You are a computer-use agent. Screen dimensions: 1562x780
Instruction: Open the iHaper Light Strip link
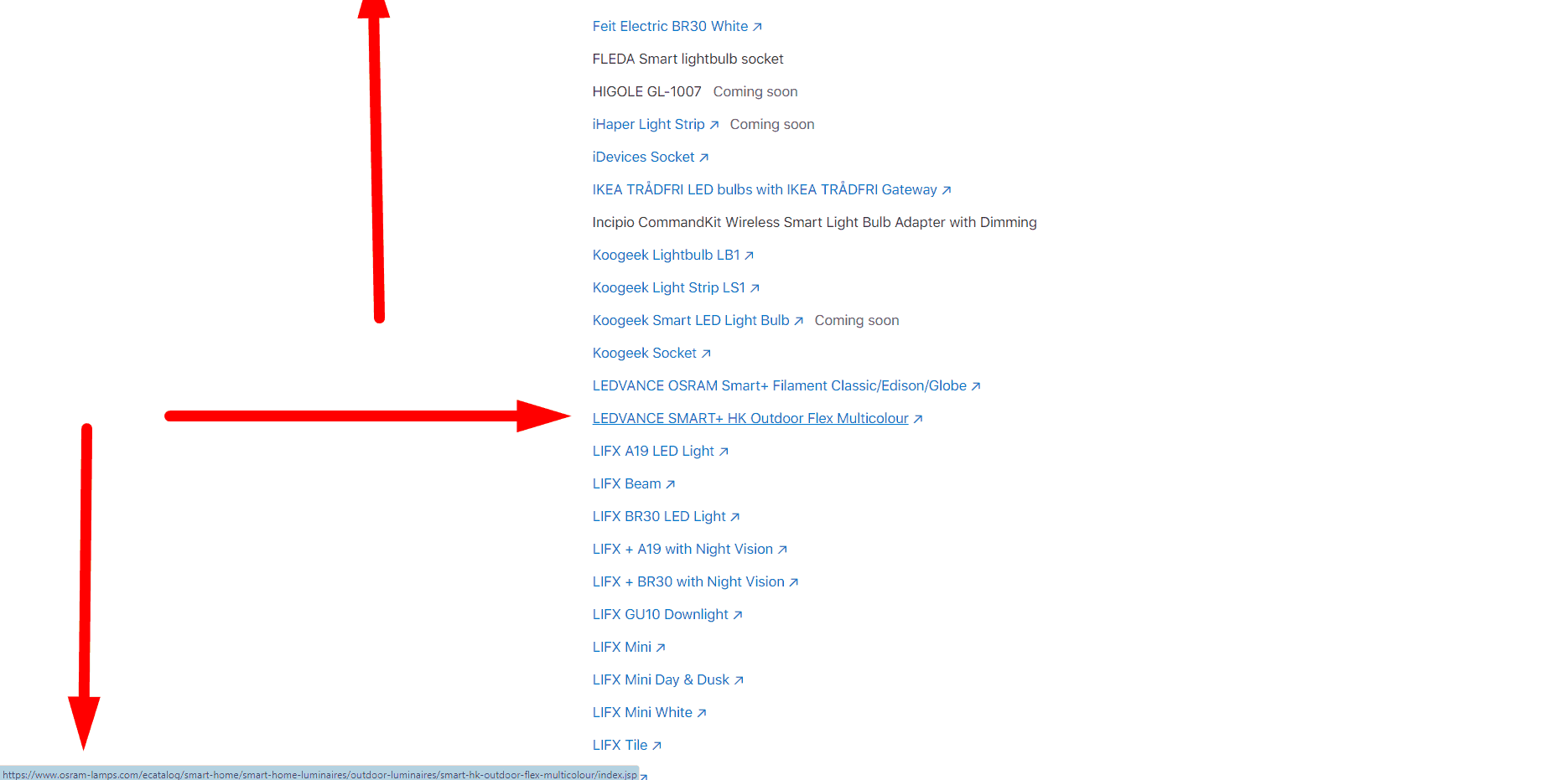648,124
